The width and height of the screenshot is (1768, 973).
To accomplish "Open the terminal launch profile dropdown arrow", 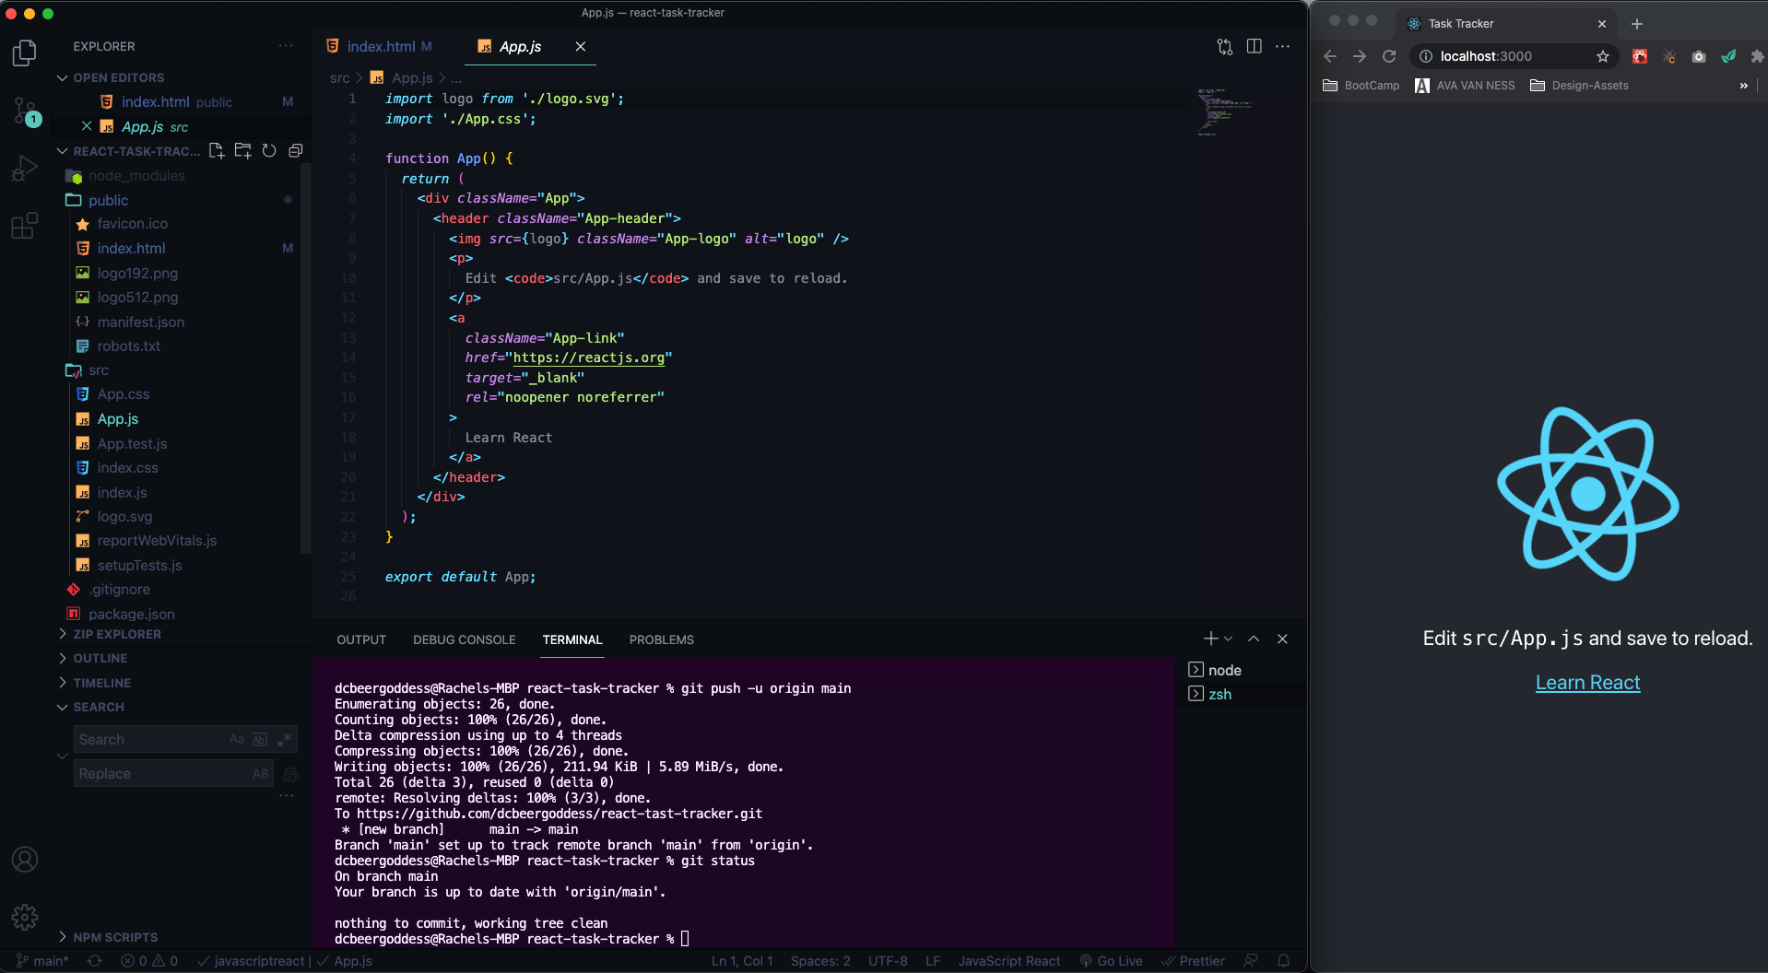I will click(1228, 639).
